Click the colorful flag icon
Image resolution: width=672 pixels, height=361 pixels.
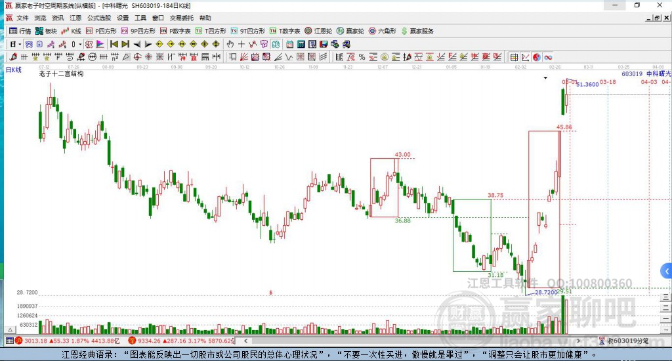[x=100, y=44]
